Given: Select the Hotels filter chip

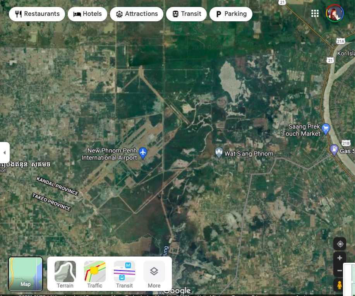Looking at the screenshot, I should 87,14.
